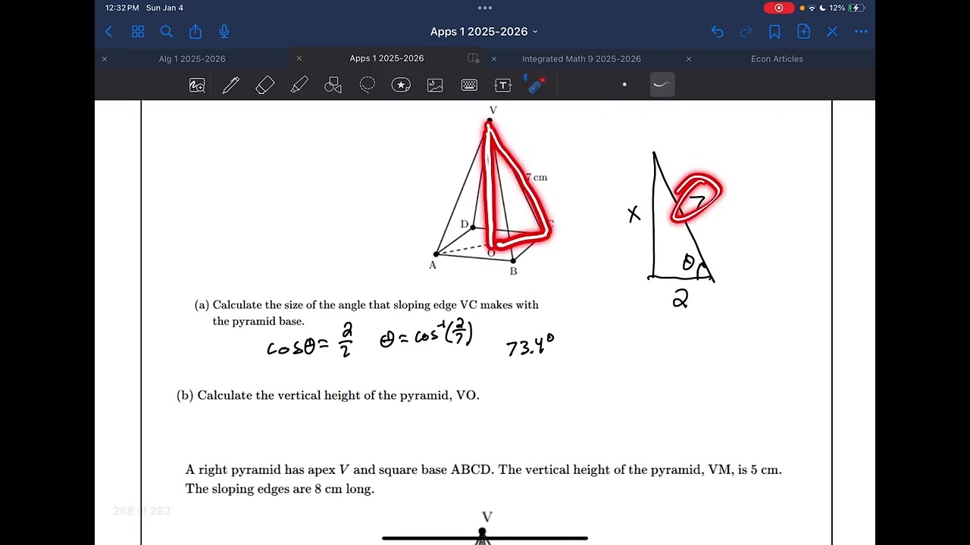Tap the battery indicator in status bar
Screen dimensions: 970x545
pyautogui.click(x=856, y=8)
